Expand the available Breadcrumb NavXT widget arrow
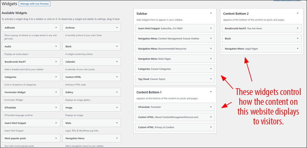This screenshot has height=148, width=307. click(x=56, y=62)
